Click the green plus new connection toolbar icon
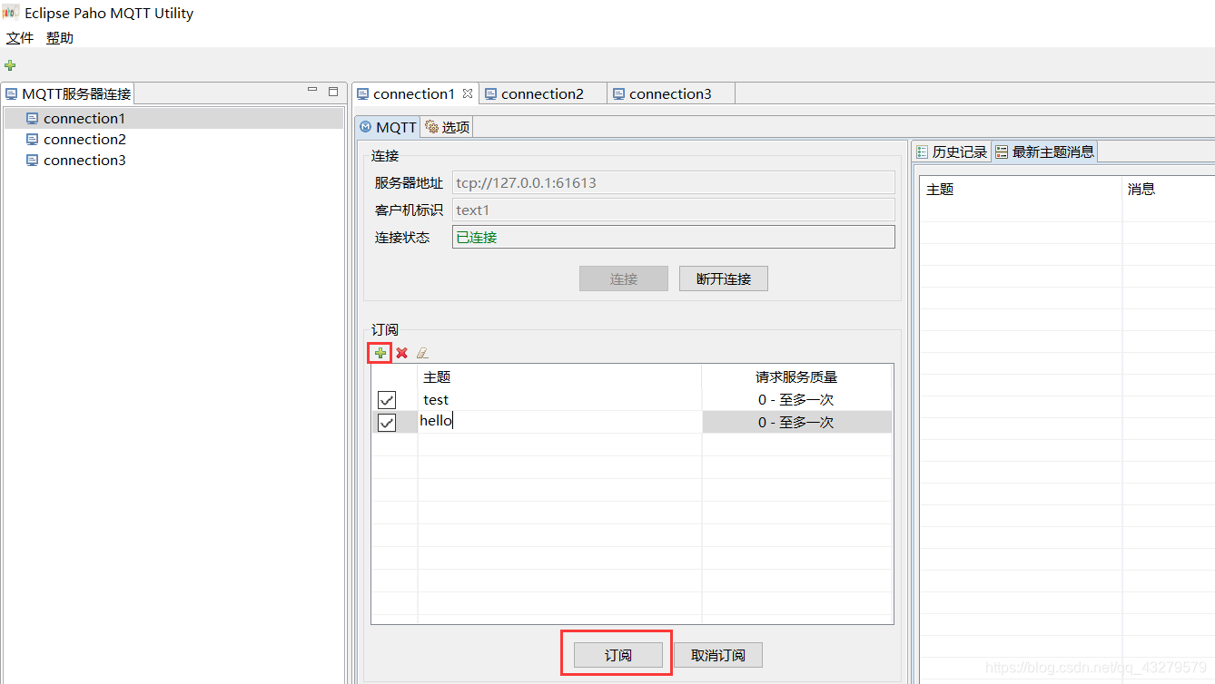This screenshot has height=684, width=1215. (x=10, y=65)
